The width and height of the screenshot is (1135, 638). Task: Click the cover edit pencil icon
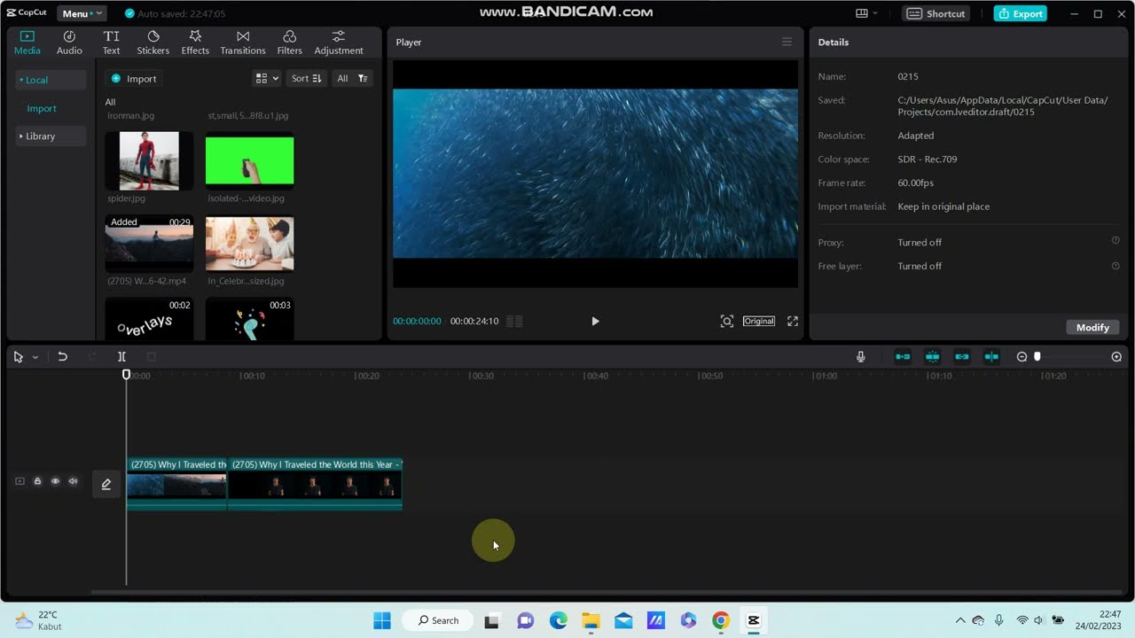click(106, 484)
